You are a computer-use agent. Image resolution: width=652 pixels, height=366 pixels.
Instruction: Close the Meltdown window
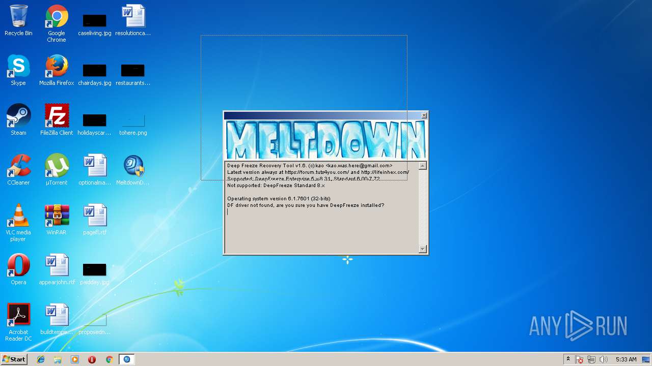point(424,116)
